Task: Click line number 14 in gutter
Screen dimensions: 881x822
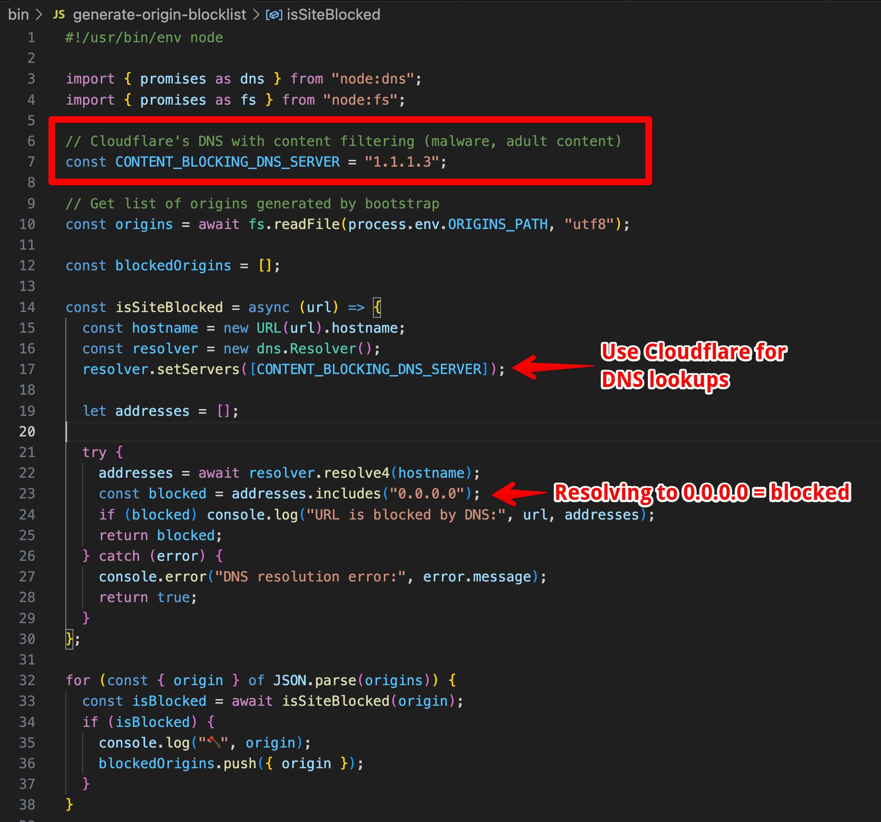Action: pyautogui.click(x=27, y=307)
